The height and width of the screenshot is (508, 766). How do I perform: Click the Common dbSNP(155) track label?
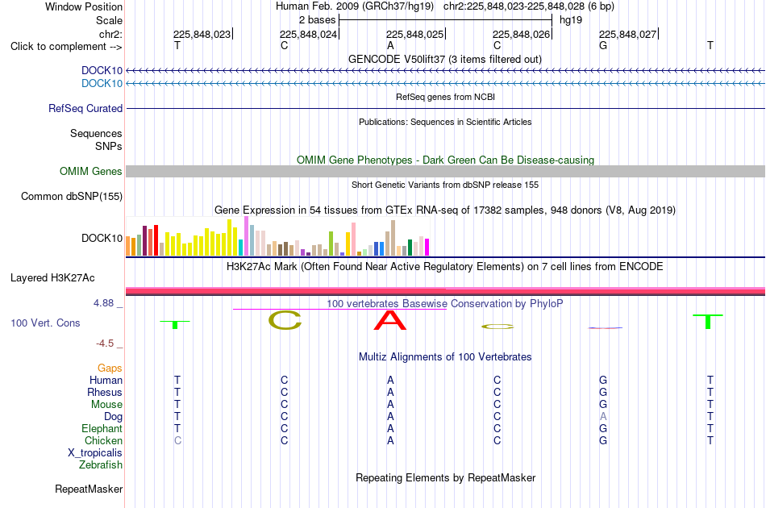72,197
